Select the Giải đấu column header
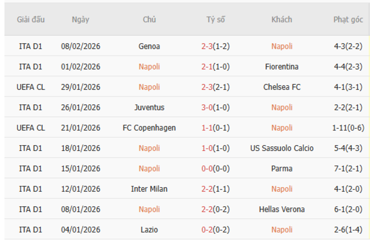Image resolution: width=370 pixels, height=242 pixels. coord(31,19)
